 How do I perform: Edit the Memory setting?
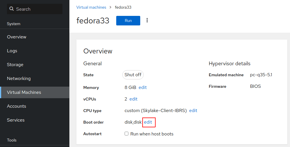click(x=143, y=87)
